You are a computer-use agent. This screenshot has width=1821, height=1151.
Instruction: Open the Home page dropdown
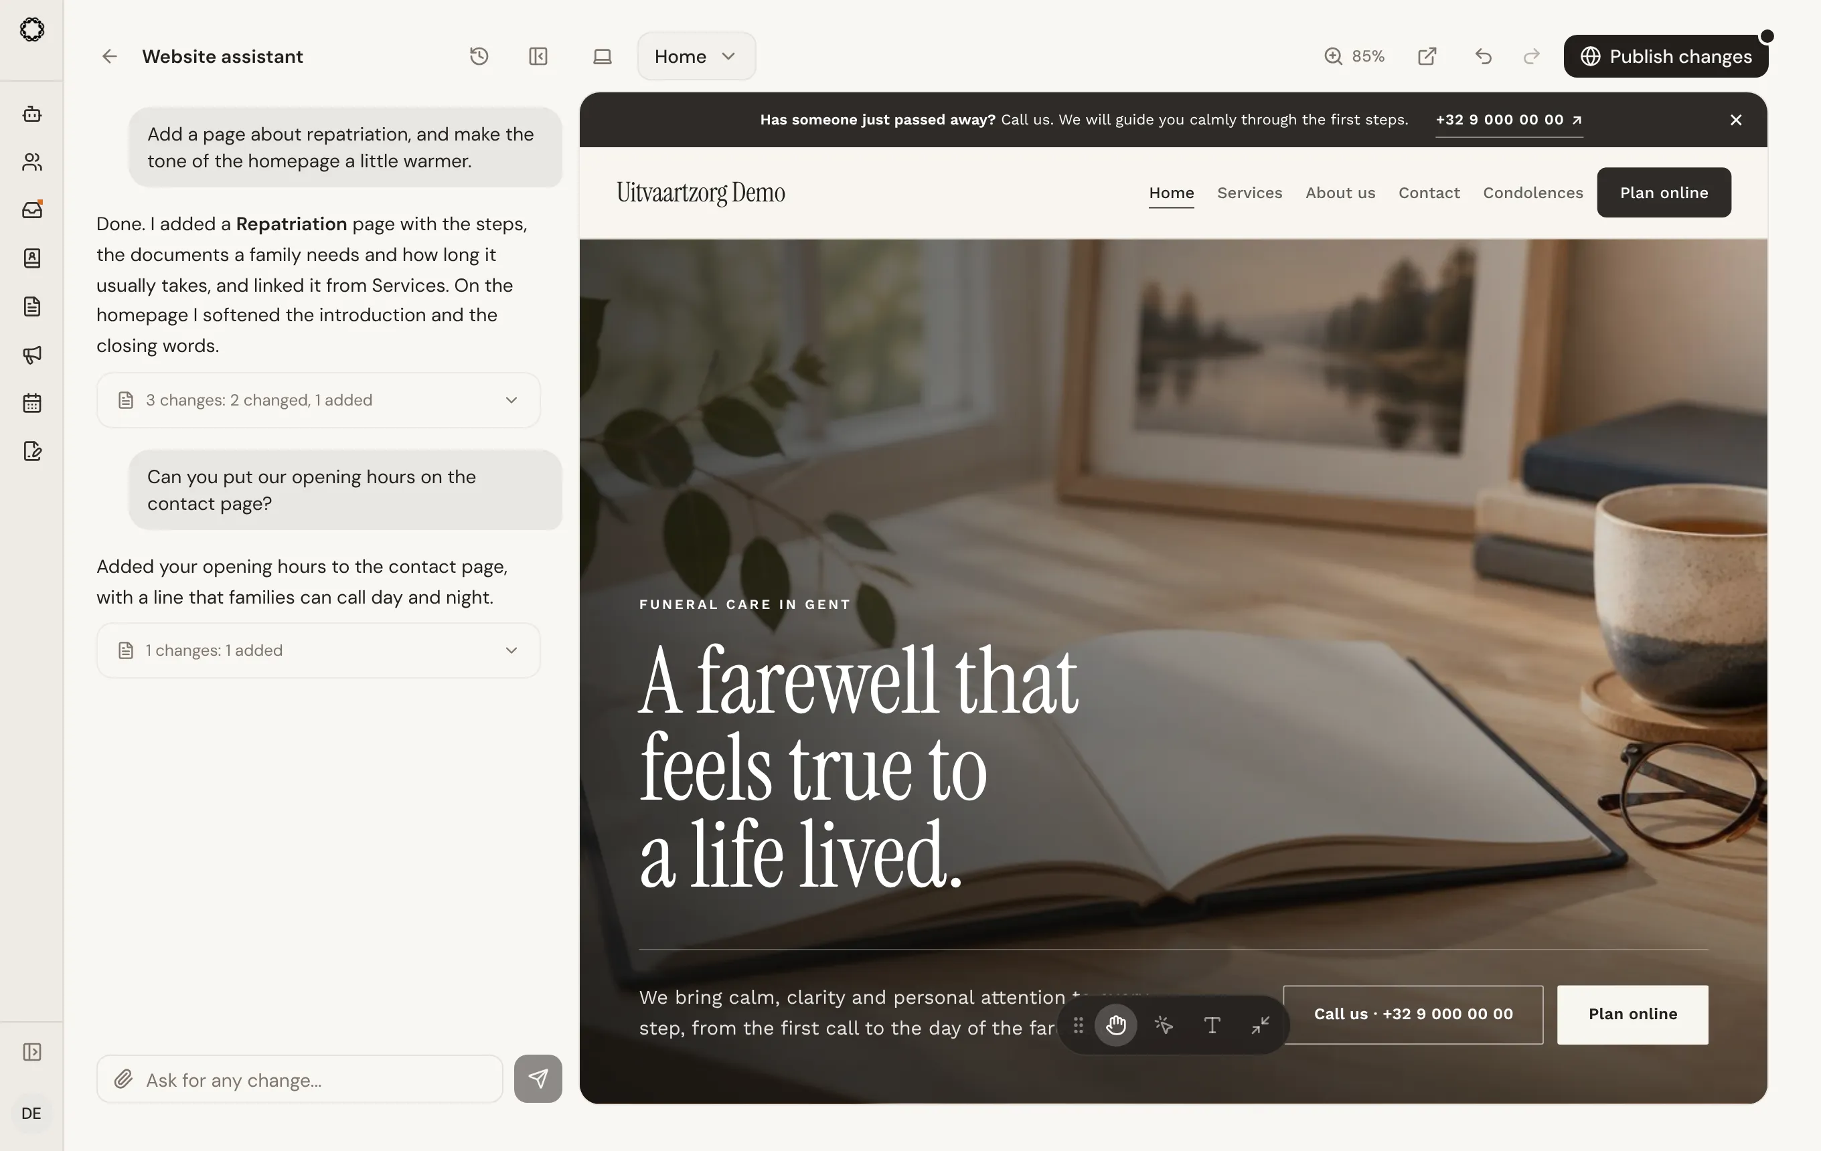coord(696,56)
